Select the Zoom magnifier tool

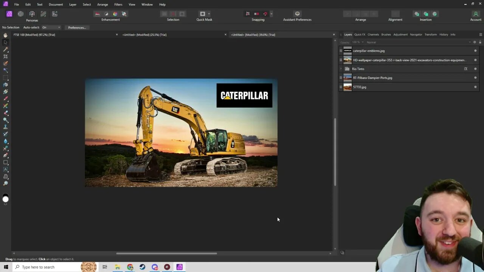coord(5,184)
